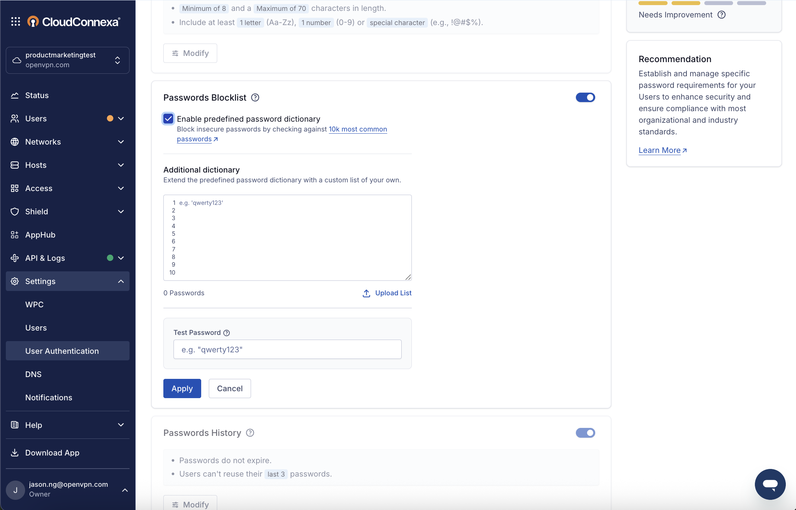The width and height of the screenshot is (796, 510).
Task: Open the chat support bubble
Action: coord(770,484)
